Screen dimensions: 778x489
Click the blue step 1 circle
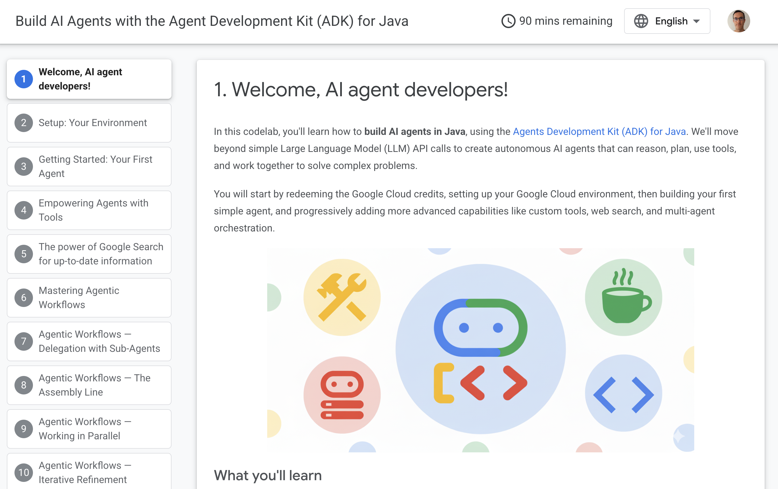[24, 79]
